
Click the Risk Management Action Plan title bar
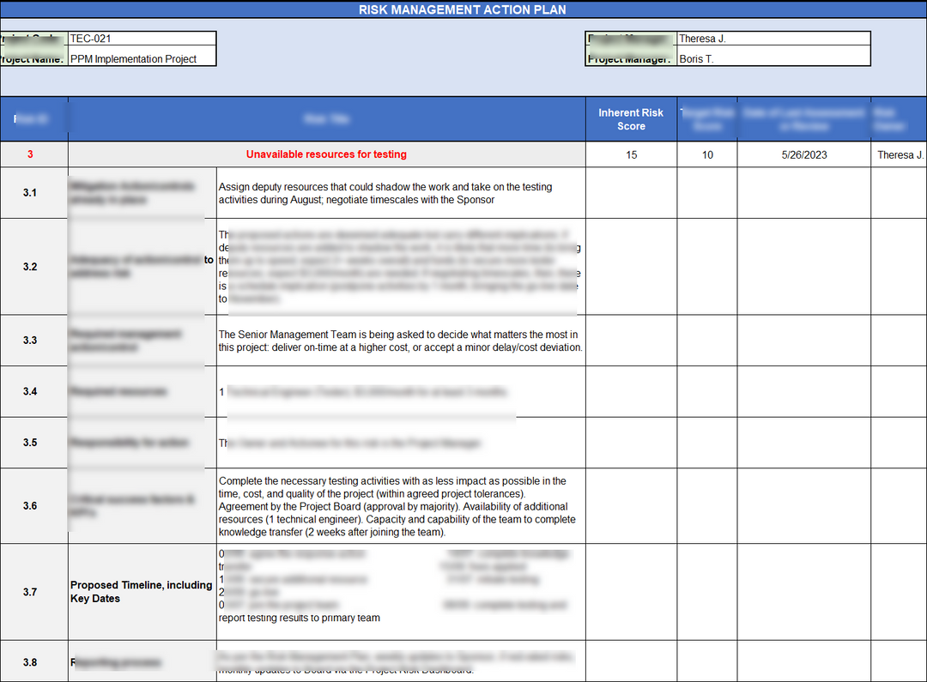point(463,9)
